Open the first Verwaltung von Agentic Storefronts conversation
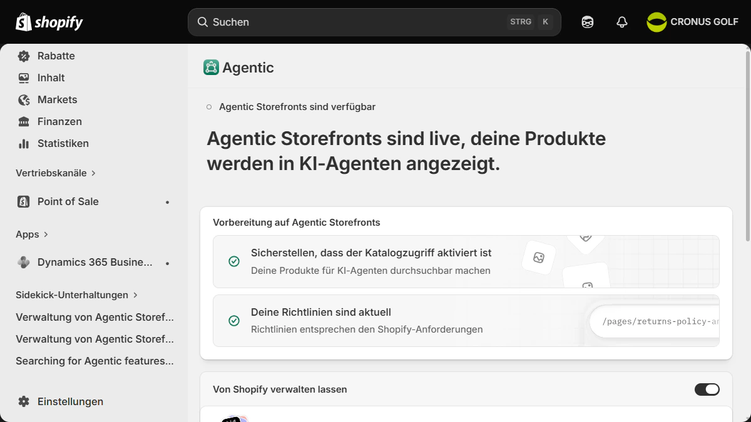 click(95, 318)
